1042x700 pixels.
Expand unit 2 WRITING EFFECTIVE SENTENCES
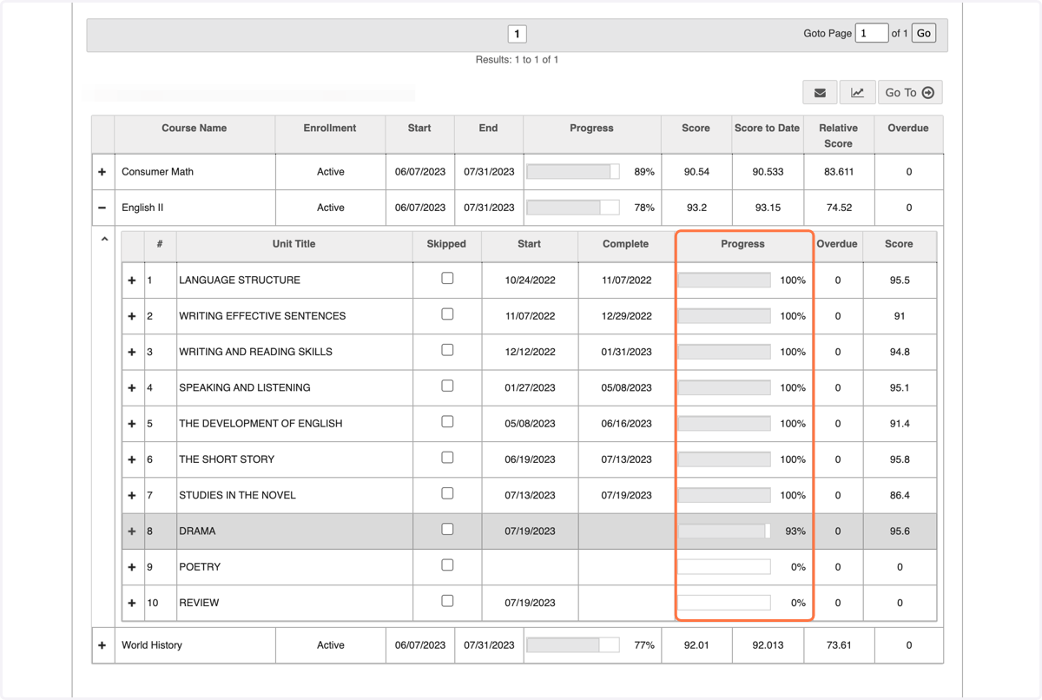click(132, 316)
